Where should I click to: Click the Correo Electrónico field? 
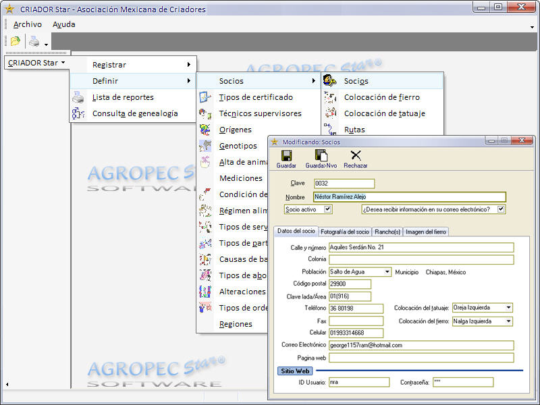pyautogui.click(x=421, y=345)
